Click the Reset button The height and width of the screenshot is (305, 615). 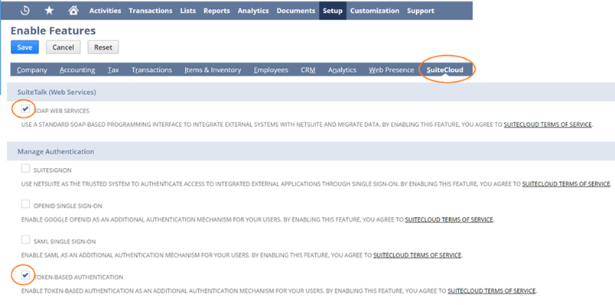103,47
